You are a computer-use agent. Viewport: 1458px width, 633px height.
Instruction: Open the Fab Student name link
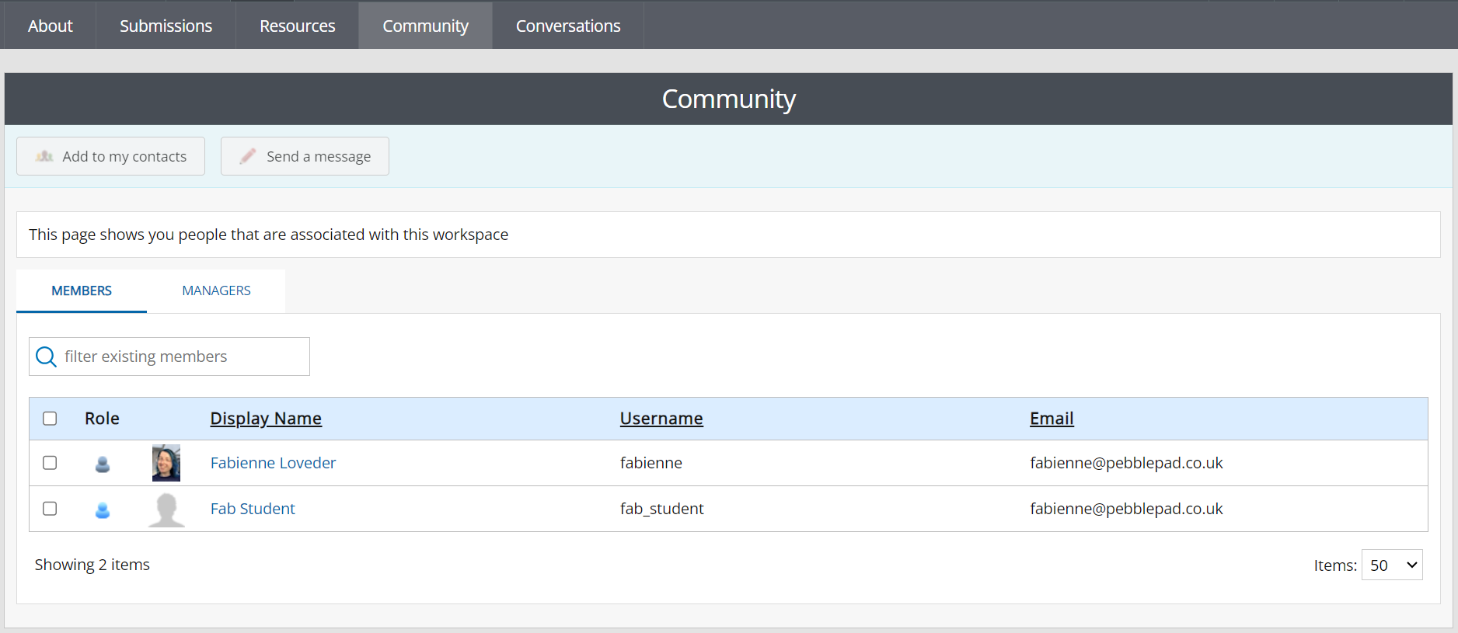253,509
